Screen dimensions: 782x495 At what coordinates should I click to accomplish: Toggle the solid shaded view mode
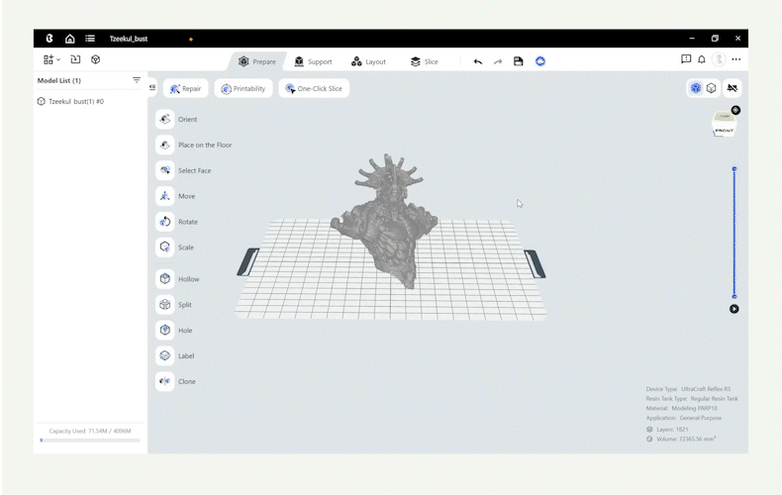(696, 88)
